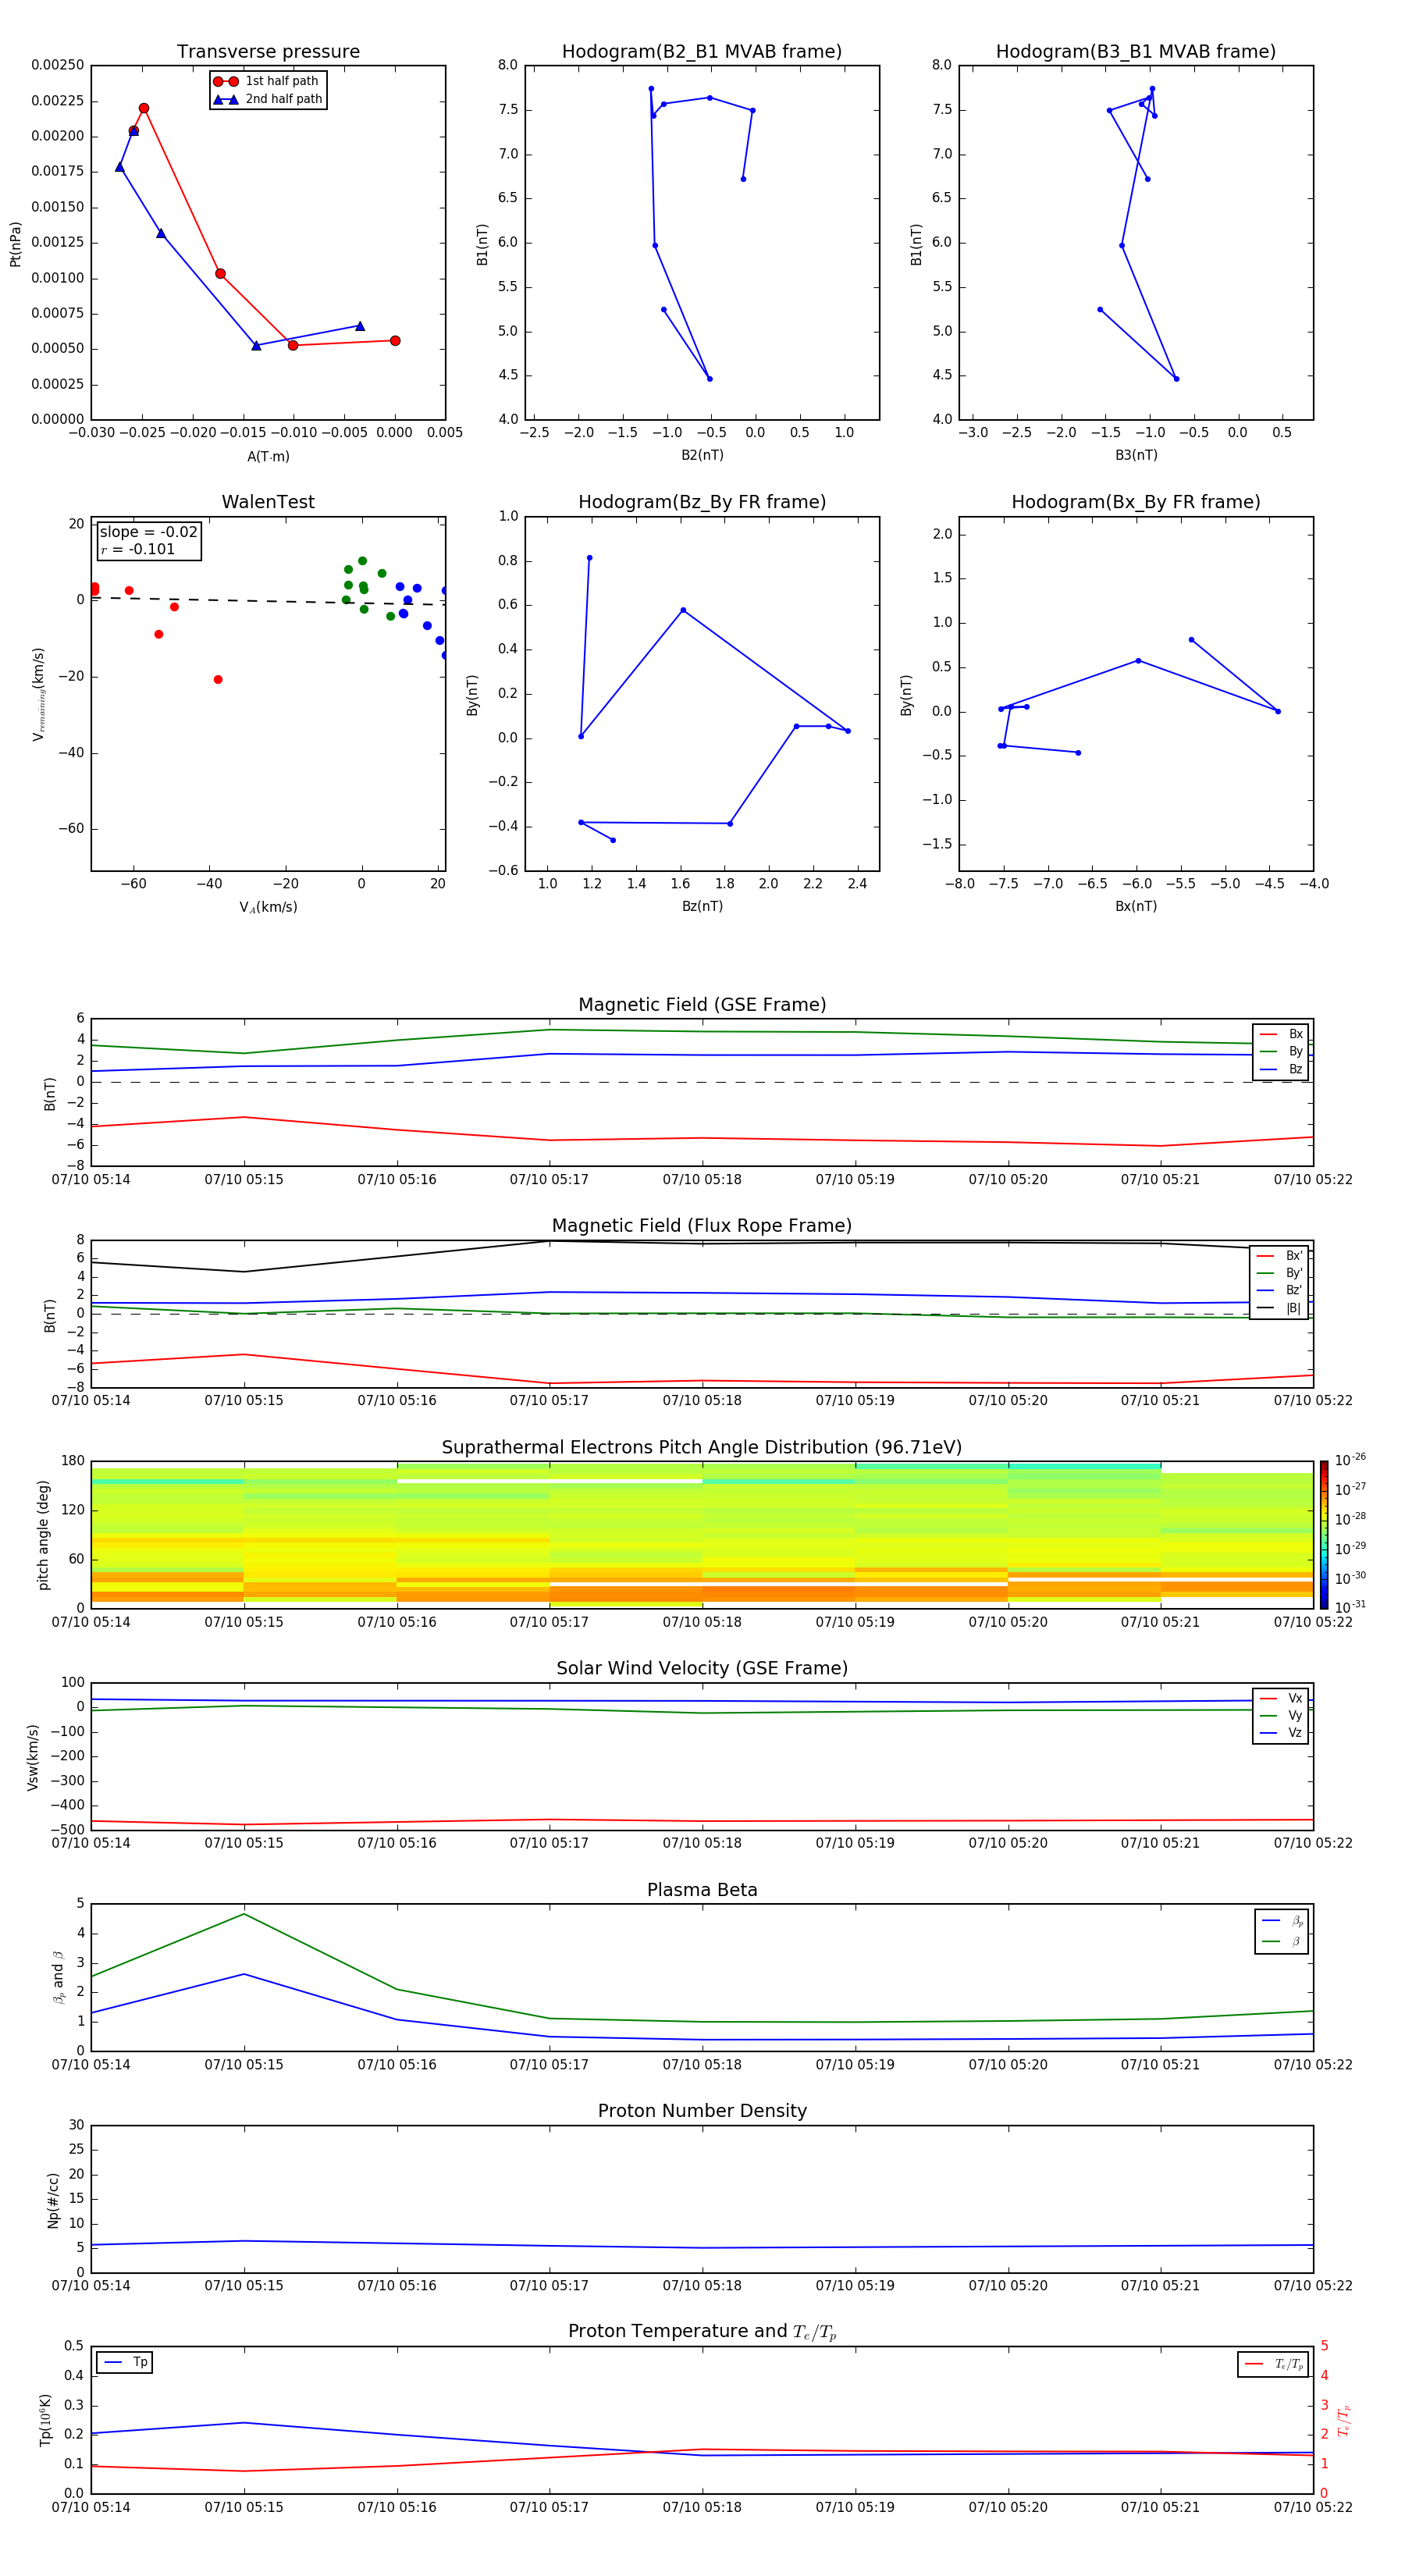The height and width of the screenshot is (2576, 1405).
Task: Click the colorbar's bottom tick label 10^-31
Action: click(1349, 1607)
